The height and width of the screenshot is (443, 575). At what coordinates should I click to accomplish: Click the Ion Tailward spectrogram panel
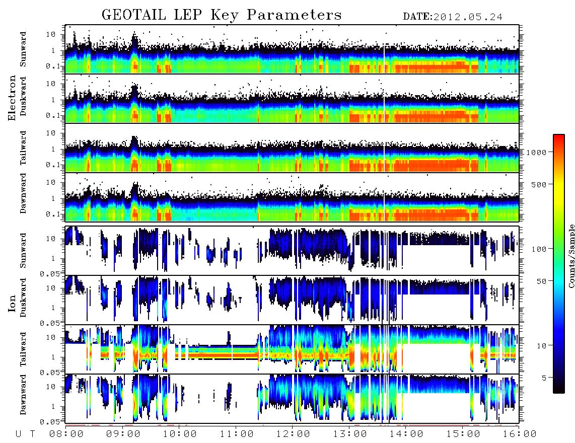(292, 349)
